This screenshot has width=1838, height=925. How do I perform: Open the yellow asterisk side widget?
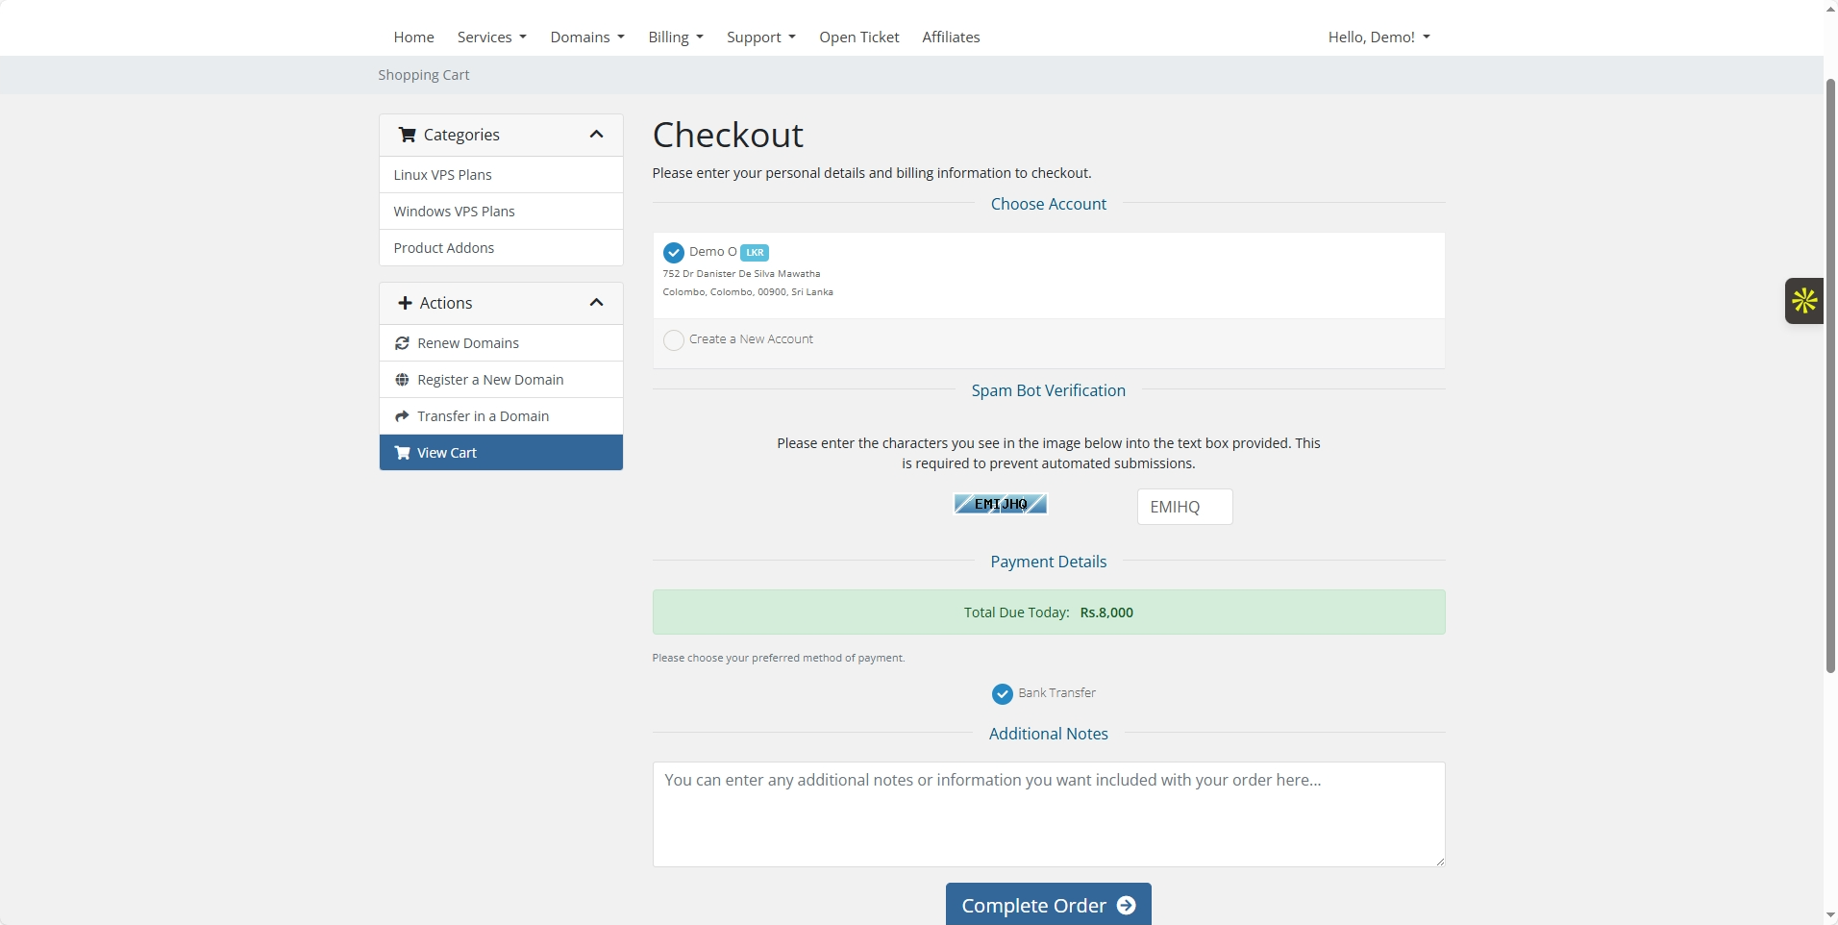[1804, 301]
